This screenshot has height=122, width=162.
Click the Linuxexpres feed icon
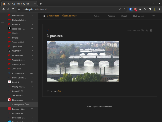[x=9, y=100]
